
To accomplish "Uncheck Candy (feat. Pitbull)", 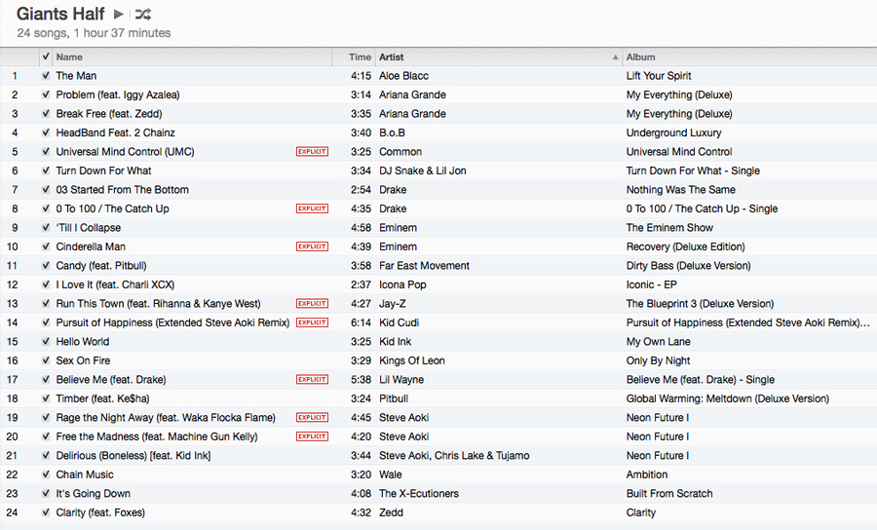I will [46, 266].
